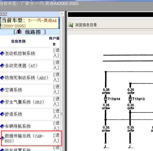Click the 线路图 books icon
The image size is (153, 151).
[19, 31]
